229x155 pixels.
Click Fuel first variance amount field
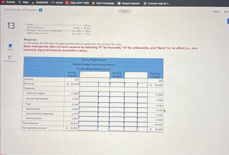coord(89,105)
